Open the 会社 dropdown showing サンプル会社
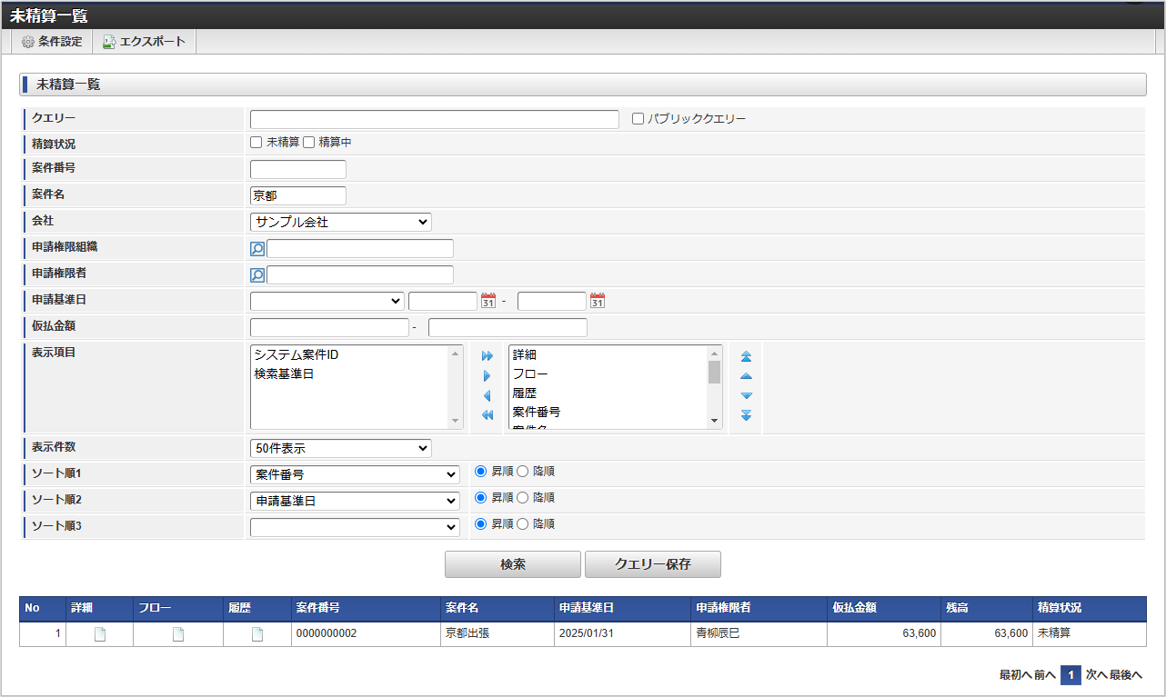1166x697 pixels. tap(340, 221)
